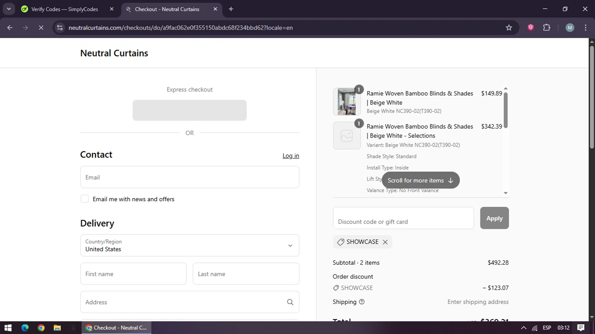This screenshot has height=334, width=595.
Task: Open the tab search dropdown arrow
Action: pos(9,9)
